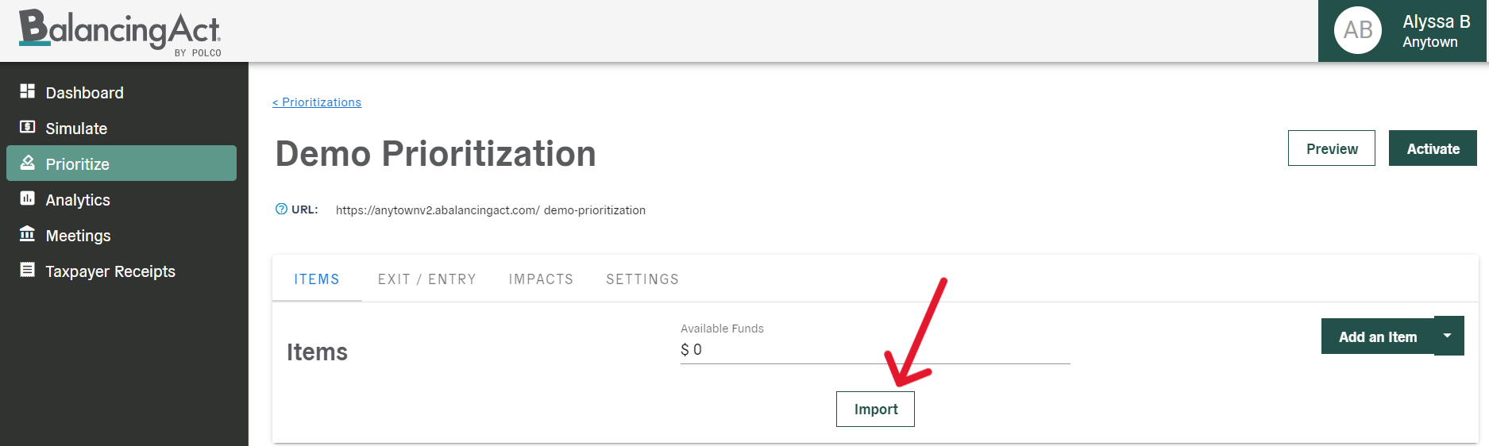1489x446 pixels.
Task: Click the Prioritize sidebar icon
Action: click(27, 162)
